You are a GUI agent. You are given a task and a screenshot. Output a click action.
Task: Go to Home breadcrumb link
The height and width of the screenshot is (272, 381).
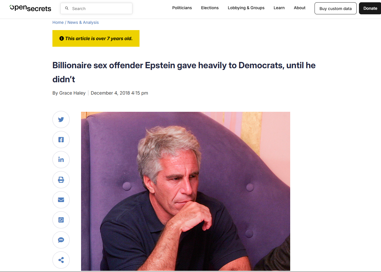58,22
